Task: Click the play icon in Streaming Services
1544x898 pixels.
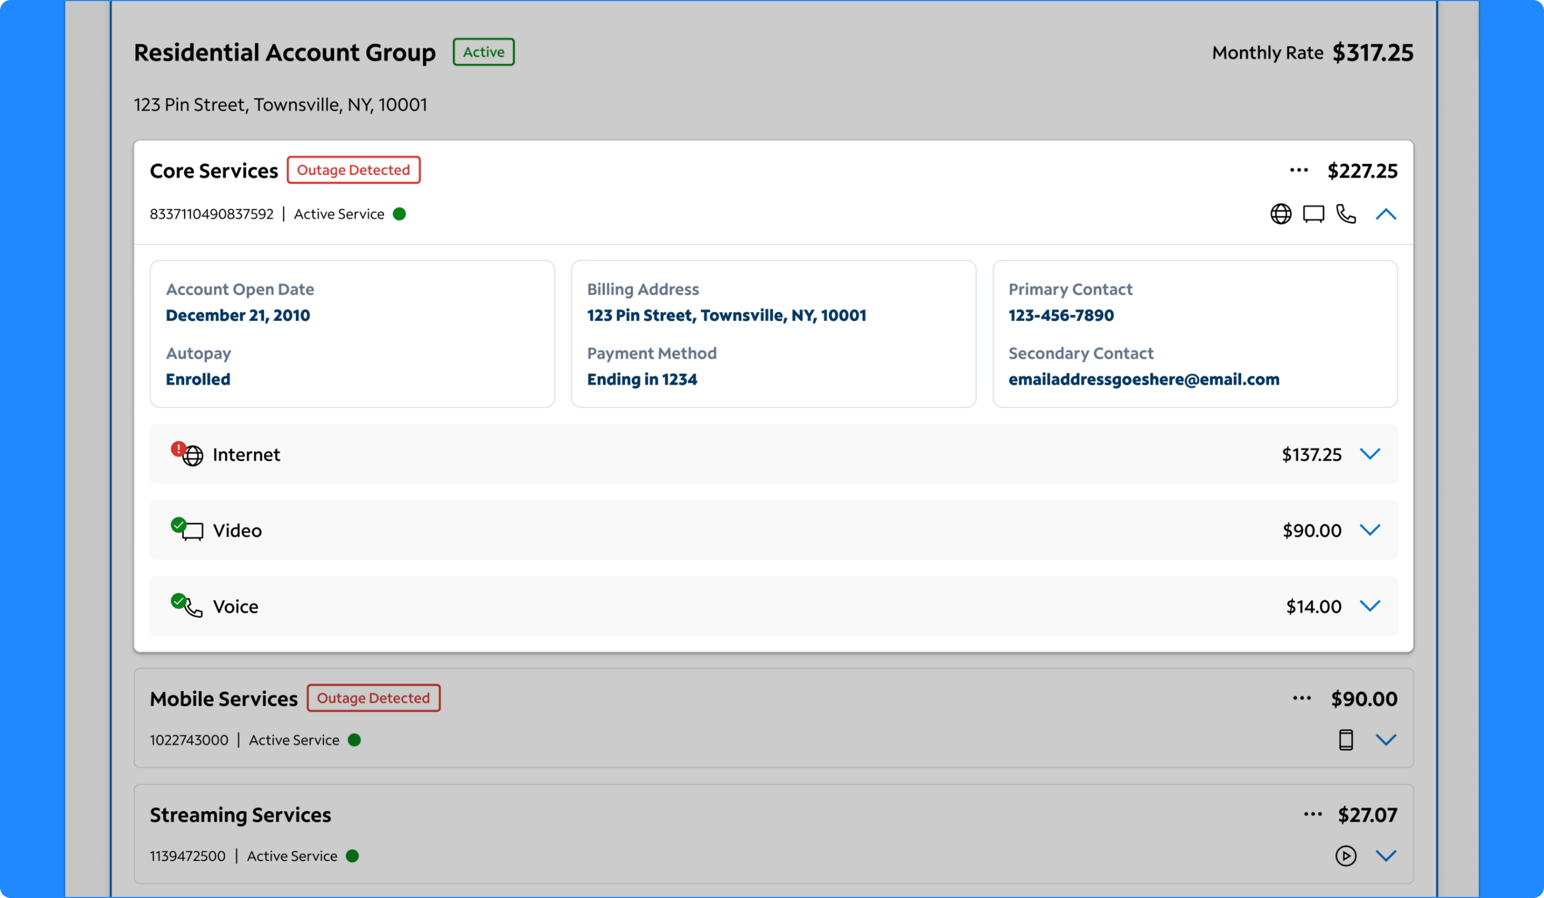Action: 1346,856
